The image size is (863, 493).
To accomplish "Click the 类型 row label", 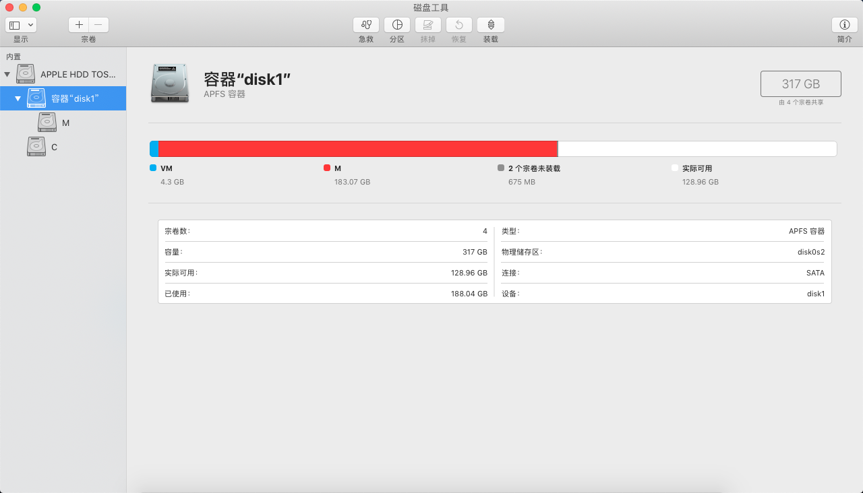I will pos(510,231).
